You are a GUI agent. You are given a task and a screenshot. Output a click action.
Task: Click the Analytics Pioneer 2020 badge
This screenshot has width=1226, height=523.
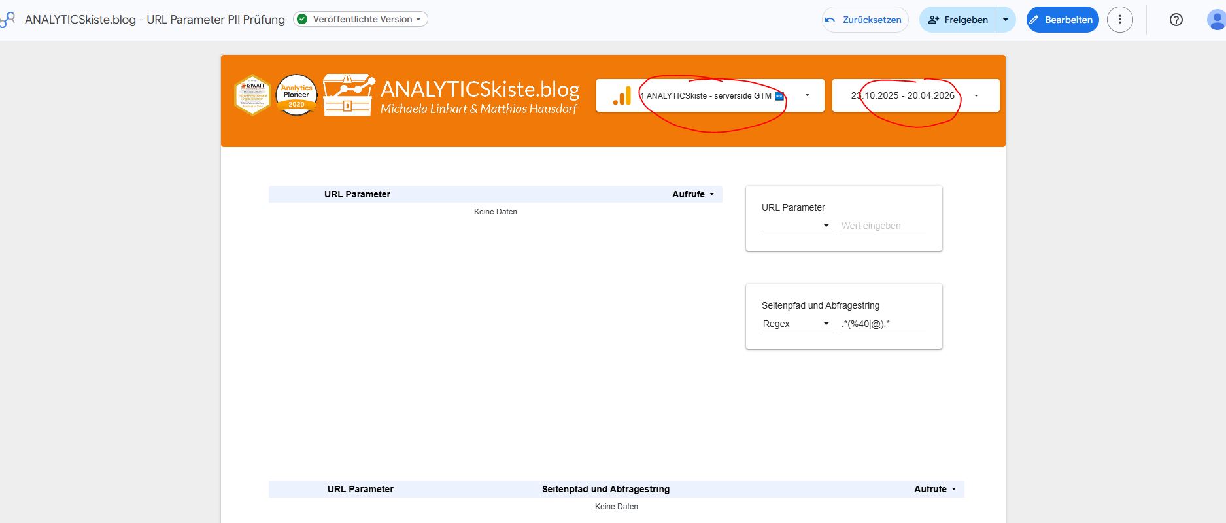click(296, 95)
